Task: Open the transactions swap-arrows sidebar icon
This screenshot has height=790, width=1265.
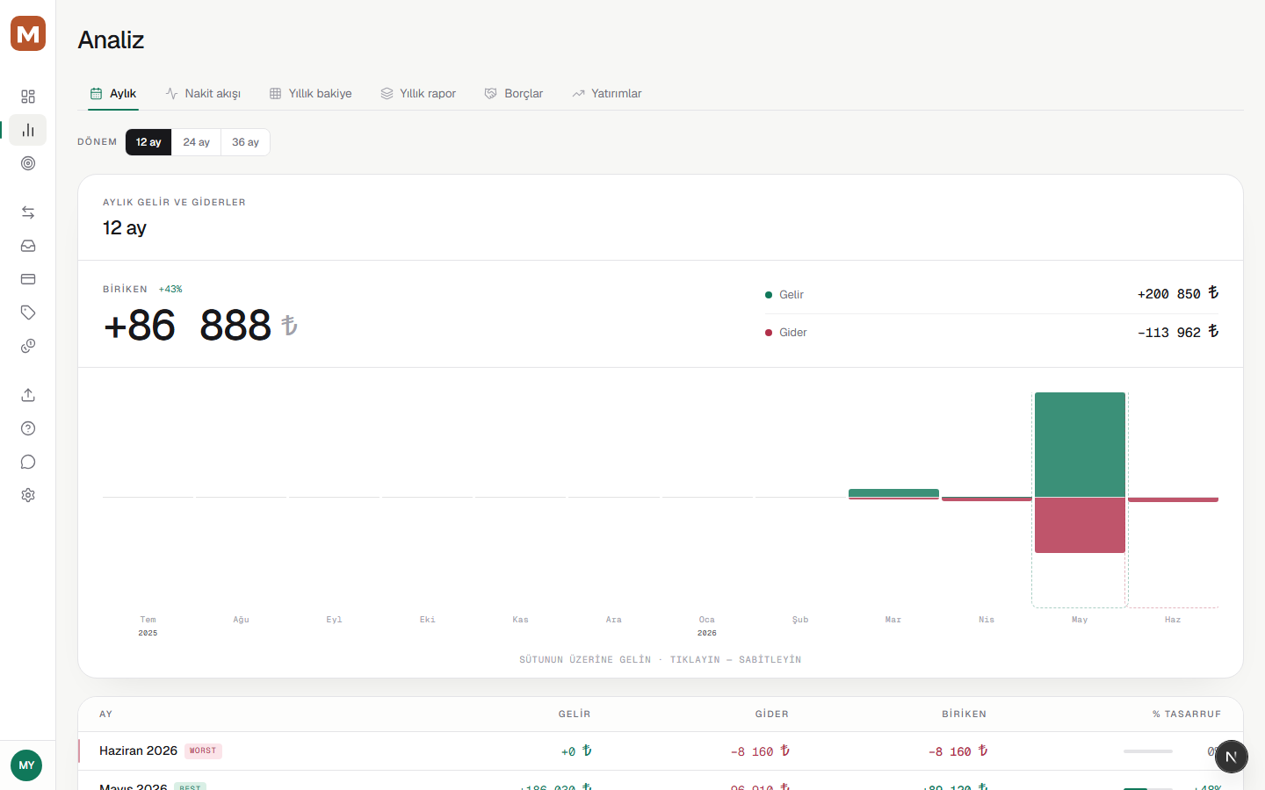Action: (28, 212)
